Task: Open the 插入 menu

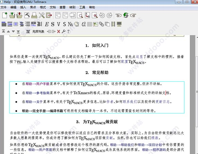Action: (x=23, y=7)
